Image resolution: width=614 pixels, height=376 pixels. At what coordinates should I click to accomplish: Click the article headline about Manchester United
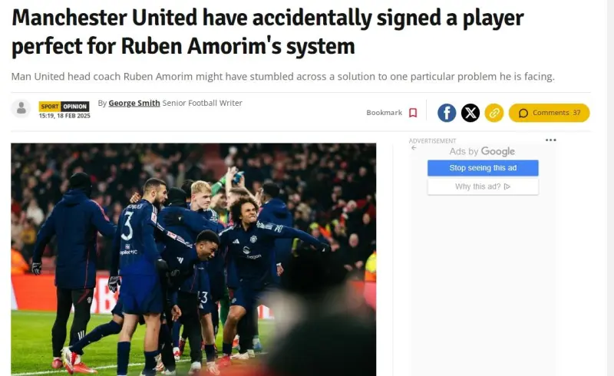(267, 32)
